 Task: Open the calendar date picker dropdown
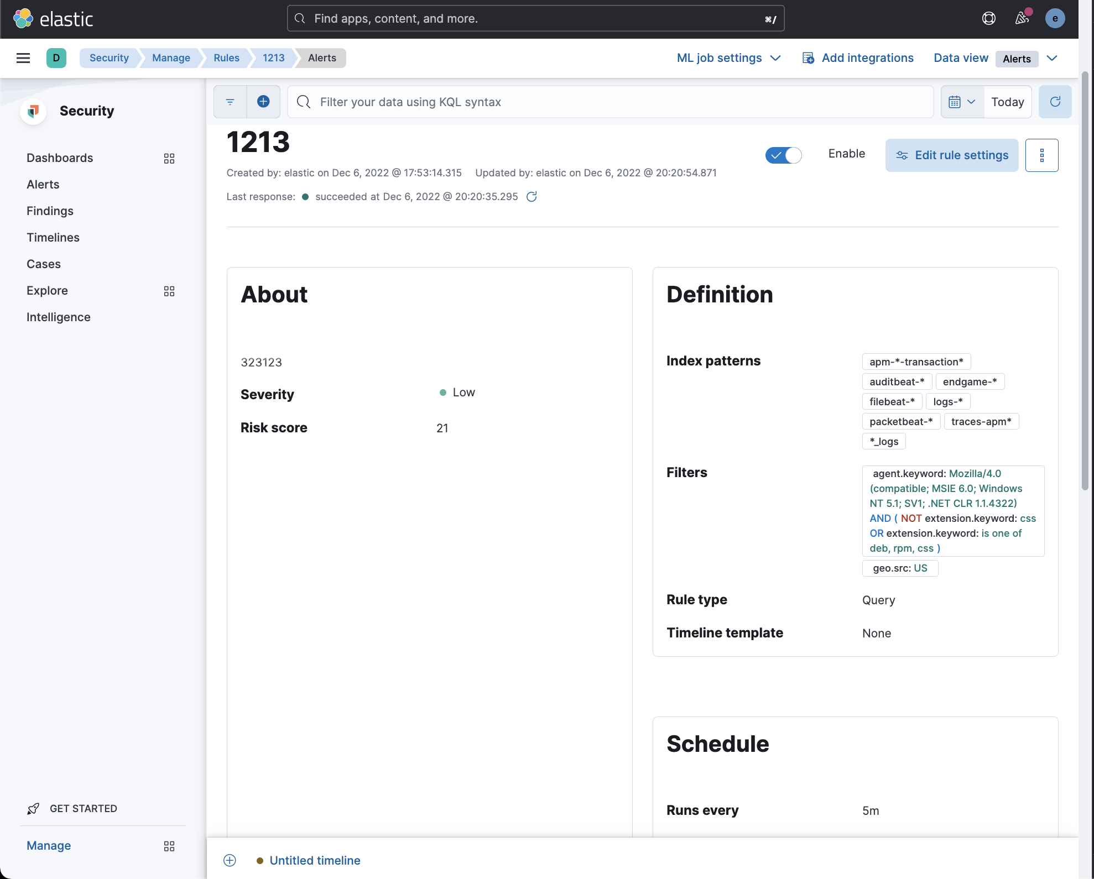961,102
